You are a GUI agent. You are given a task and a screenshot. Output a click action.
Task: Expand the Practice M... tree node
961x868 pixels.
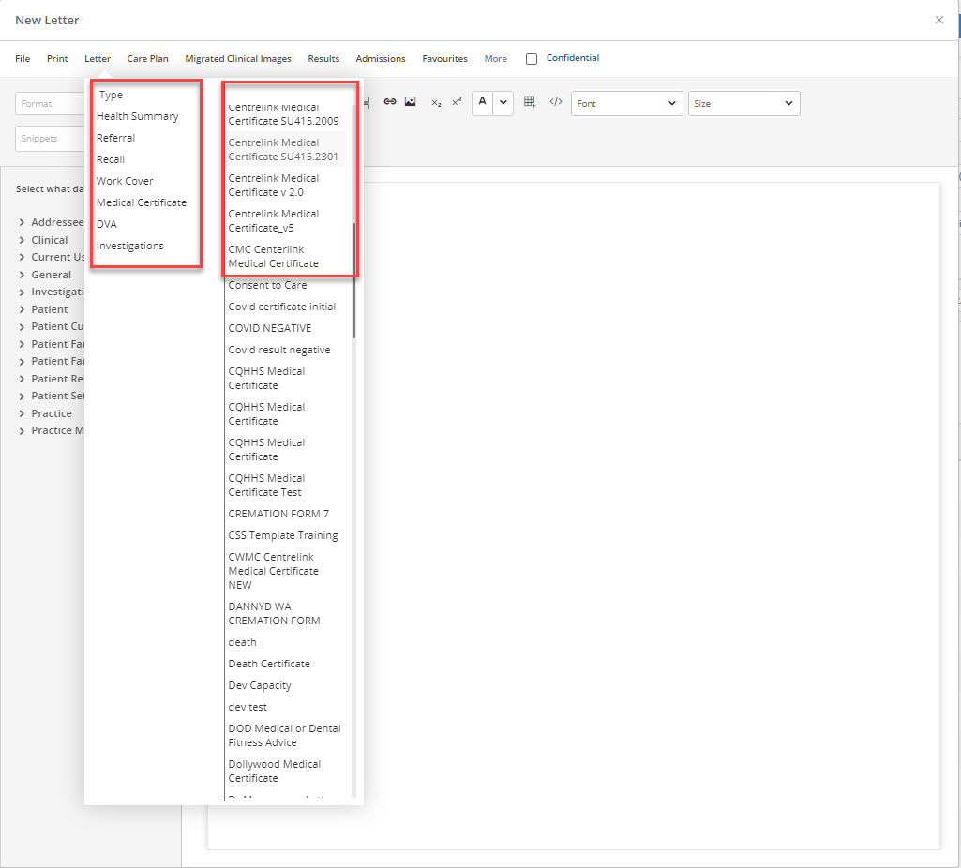tap(23, 430)
